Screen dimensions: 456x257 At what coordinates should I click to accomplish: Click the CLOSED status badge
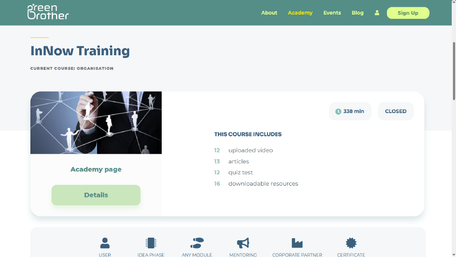click(x=396, y=111)
